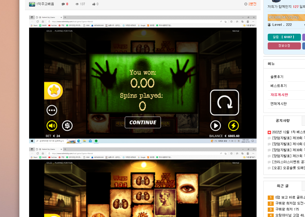Screen dimensions: 305x217
Task: Switch to the 공지사항 tab
Action: click(x=283, y=120)
